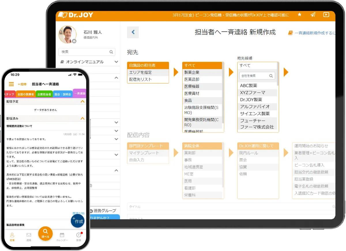346x251 pixels.
Task: Select アルファバイオ in the 宛先候補 list
Action: [x=257, y=107]
